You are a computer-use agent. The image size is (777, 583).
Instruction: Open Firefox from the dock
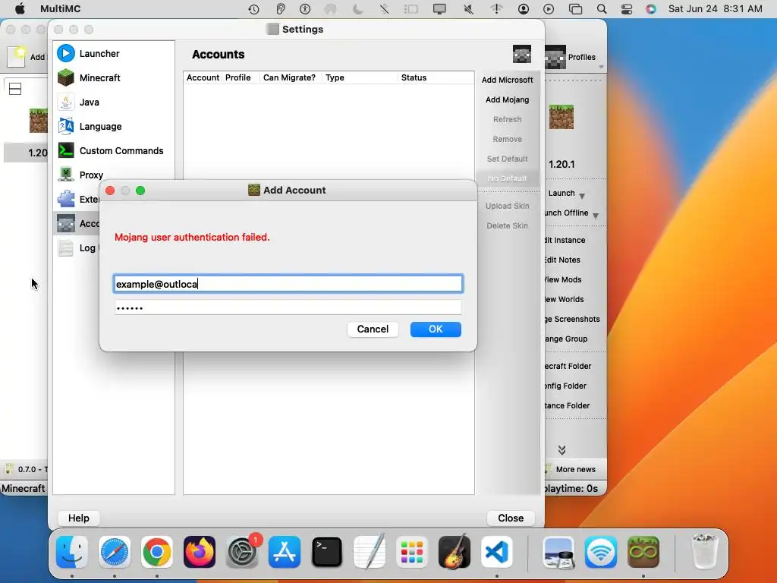(200, 552)
